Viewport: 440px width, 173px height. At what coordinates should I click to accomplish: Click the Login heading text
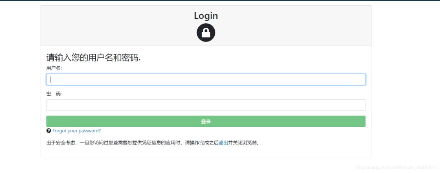(206, 16)
